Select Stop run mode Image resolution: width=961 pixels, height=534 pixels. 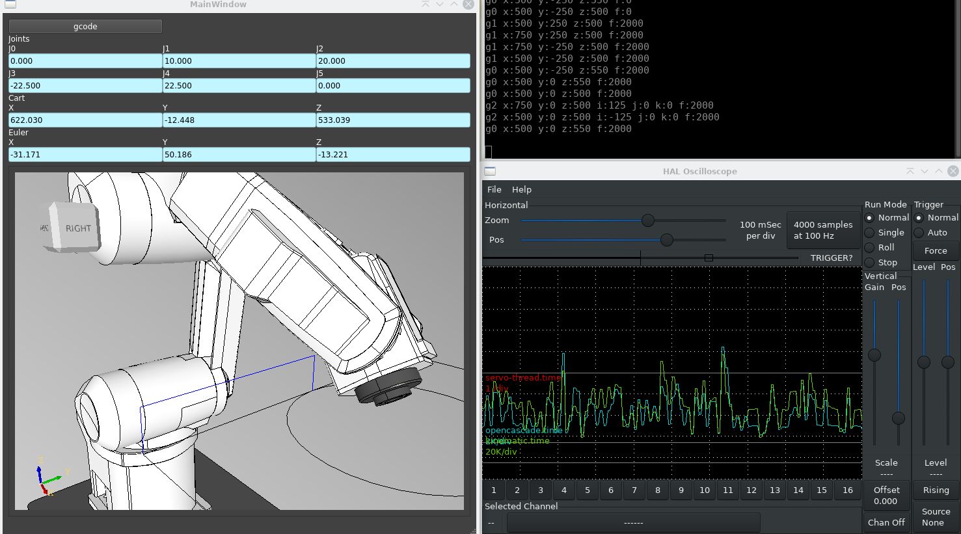click(869, 263)
